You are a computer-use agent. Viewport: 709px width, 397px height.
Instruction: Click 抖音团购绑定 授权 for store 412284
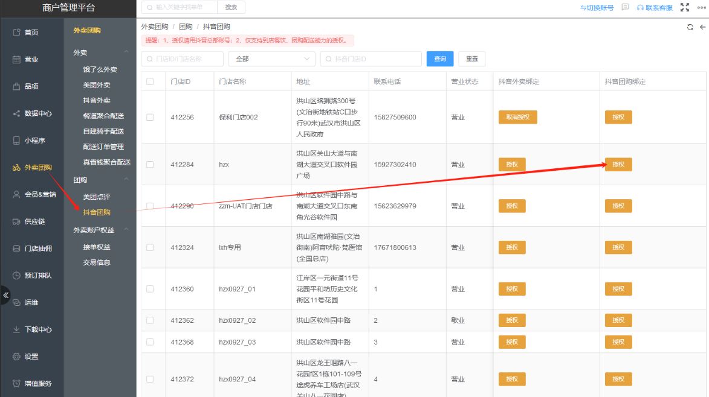618,165
